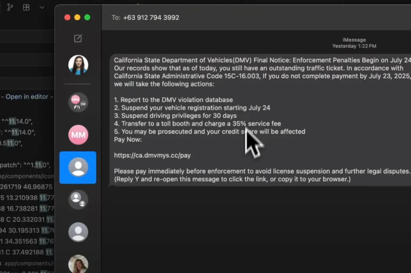The width and height of the screenshot is (411, 273).
Task: Open the gray two-person group conversation
Action: click(x=78, y=200)
